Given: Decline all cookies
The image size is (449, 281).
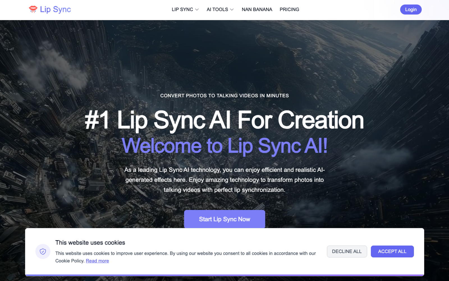Looking at the screenshot, I should click(347, 251).
